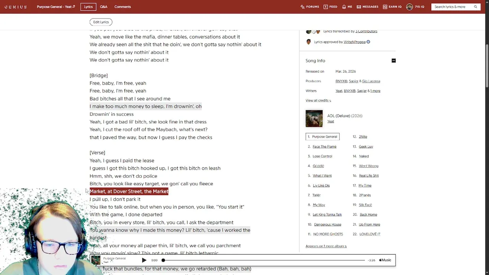The image size is (489, 275).
Task: Open producer Gio Lacerna link
Action: pyautogui.click(x=371, y=81)
